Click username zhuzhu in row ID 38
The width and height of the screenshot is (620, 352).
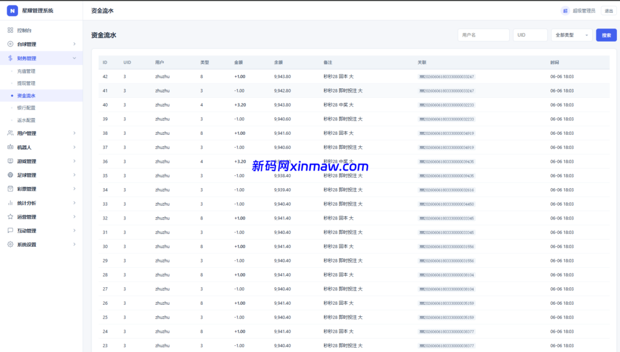[x=162, y=133]
